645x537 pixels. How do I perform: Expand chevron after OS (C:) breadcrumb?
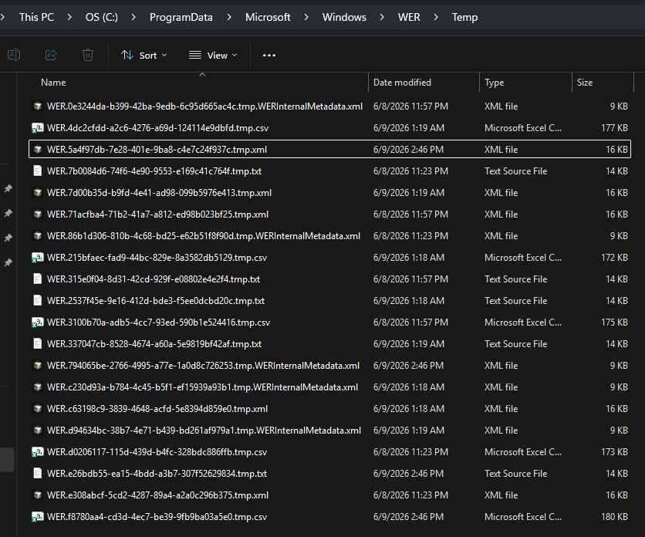coord(133,17)
